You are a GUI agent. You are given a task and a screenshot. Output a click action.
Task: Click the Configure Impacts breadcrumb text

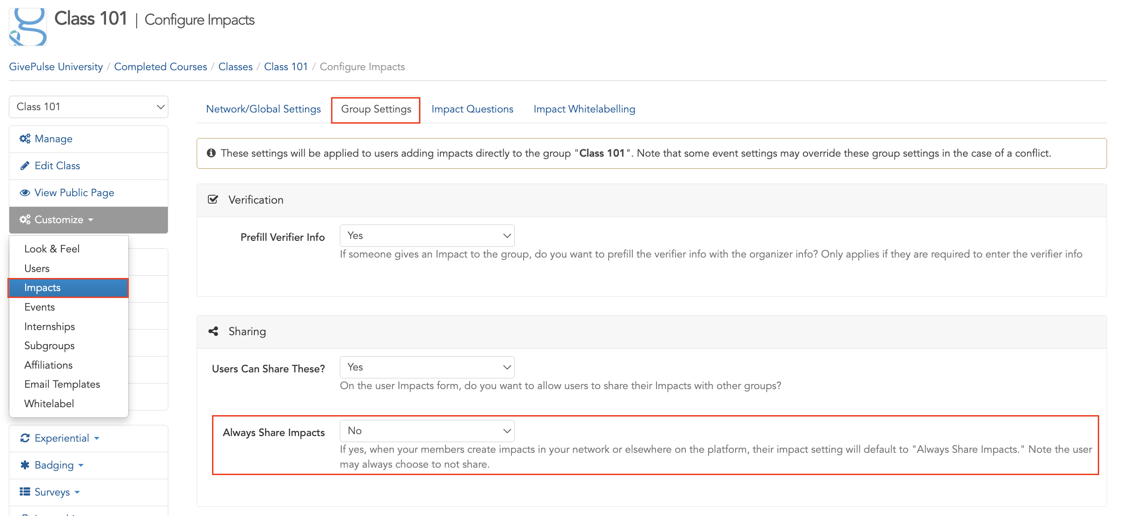point(362,66)
